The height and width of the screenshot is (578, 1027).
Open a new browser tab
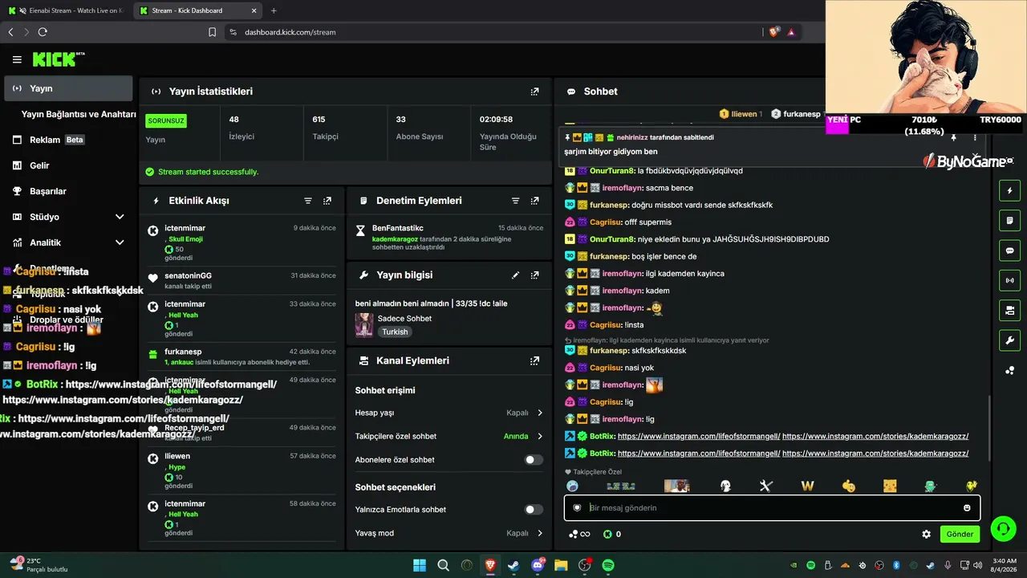pyautogui.click(x=274, y=10)
